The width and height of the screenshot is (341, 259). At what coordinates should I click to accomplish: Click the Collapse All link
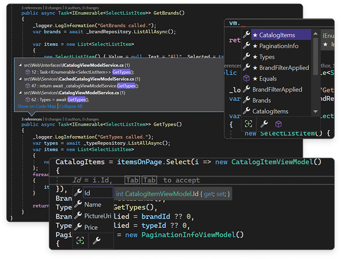[71, 106]
